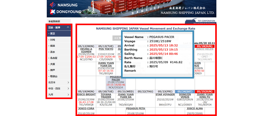Select the 大阪 port menu item
This screenshot has width=268, height=116.
pos(59,64)
